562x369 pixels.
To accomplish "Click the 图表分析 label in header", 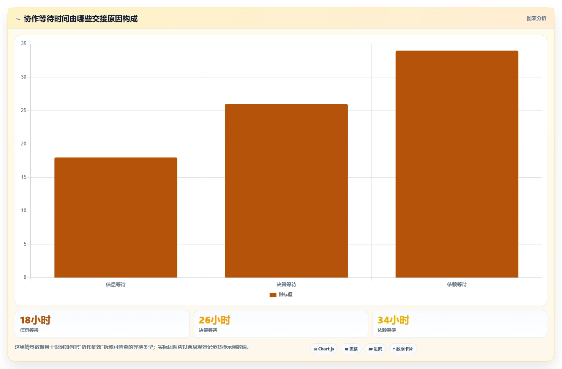I will tap(536, 18).
